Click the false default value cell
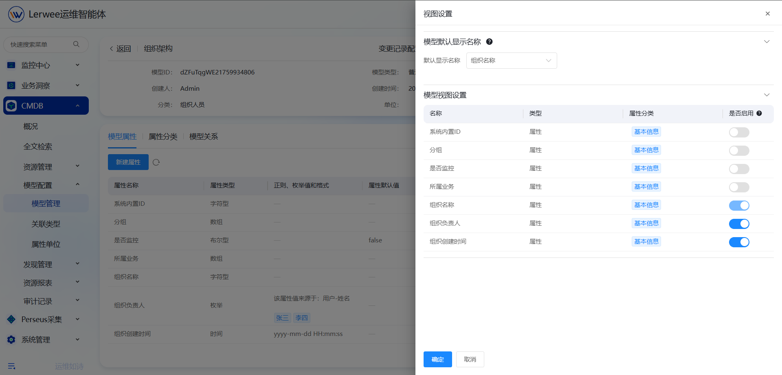Viewport: 782px width, 375px height. [375, 240]
